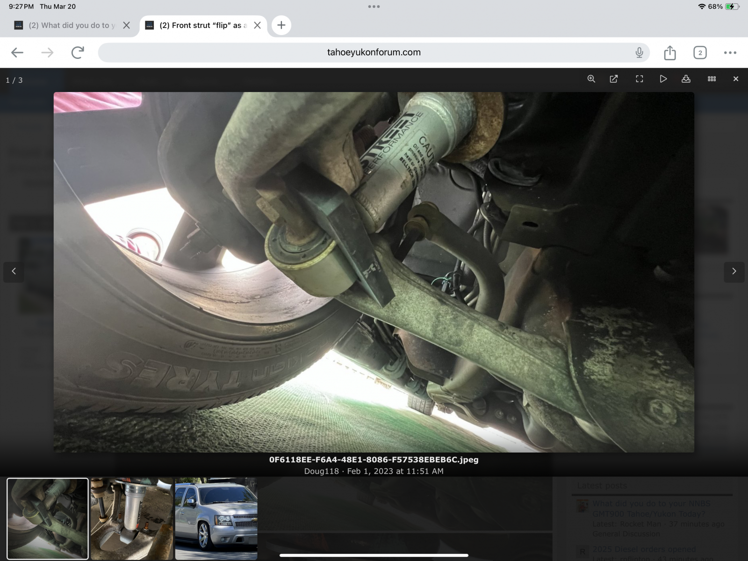Close the image lightbox viewer
The height and width of the screenshot is (561, 748).
tap(735, 79)
